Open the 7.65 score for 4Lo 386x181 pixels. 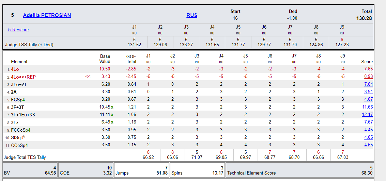pos(368,69)
